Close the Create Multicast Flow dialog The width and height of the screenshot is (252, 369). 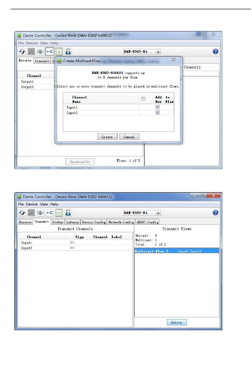(174, 60)
